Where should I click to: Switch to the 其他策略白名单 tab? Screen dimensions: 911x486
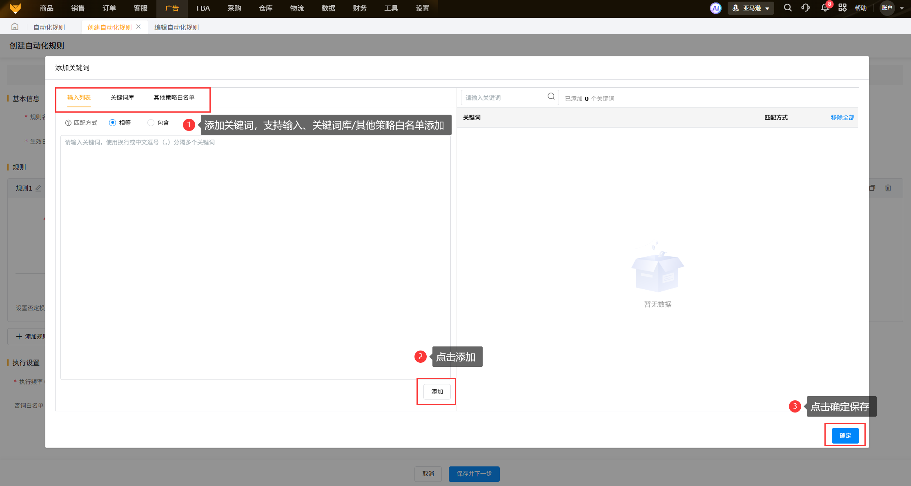(x=174, y=98)
